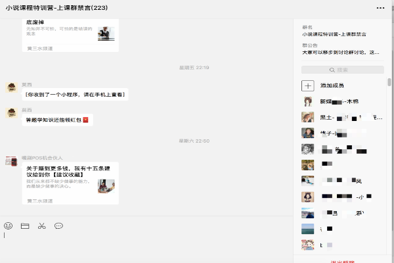Open the emoji picker

pyautogui.click(x=8, y=226)
